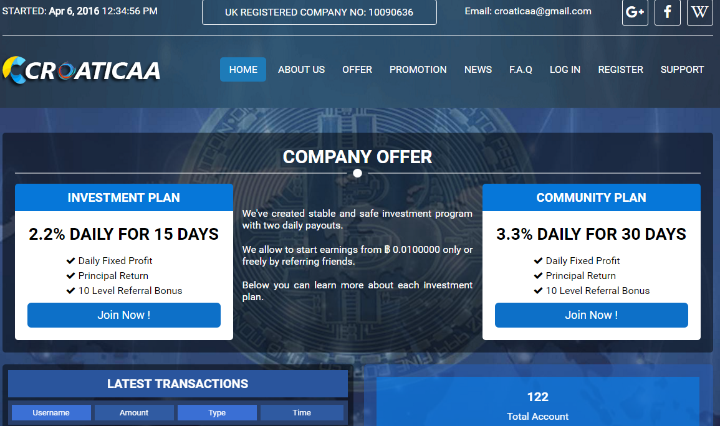
Task: Select Offer in the navigation bar
Action: (x=357, y=70)
